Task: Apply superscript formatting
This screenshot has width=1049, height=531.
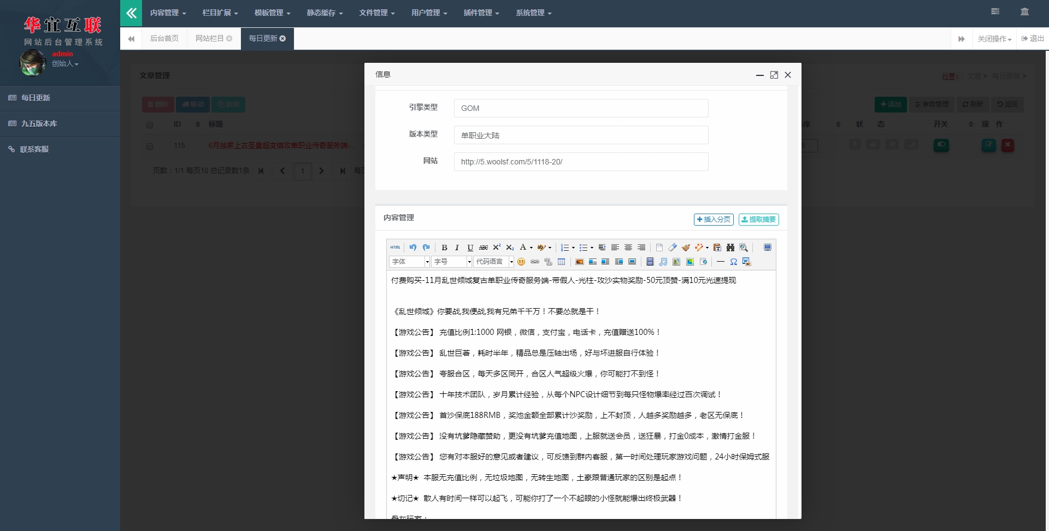Action: (x=497, y=247)
